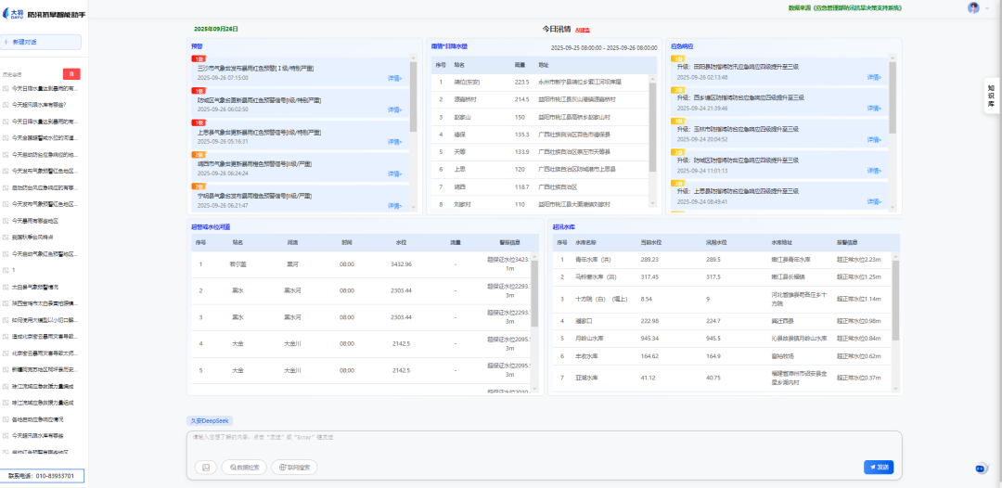Select the 久安DeepSeek model tag
The height and width of the screenshot is (488, 1002).
pyautogui.click(x=210, y=421)
